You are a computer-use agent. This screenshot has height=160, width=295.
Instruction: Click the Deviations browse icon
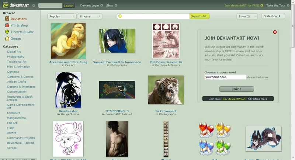coord(7,18)
